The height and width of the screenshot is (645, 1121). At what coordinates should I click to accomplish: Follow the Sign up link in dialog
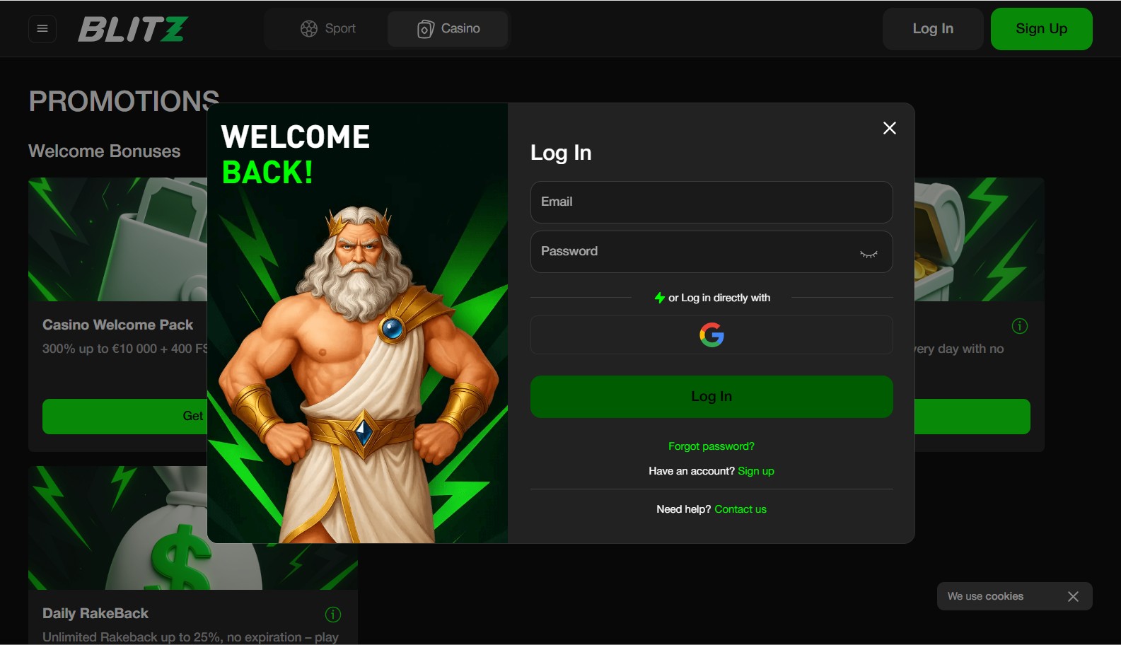pyautogui.click(x=756, y=471)
